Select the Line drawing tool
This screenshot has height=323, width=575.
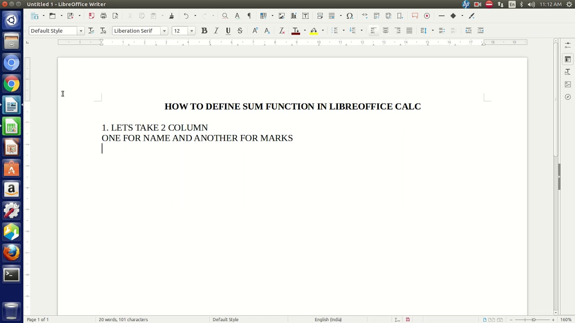click(x=442, y=16)
